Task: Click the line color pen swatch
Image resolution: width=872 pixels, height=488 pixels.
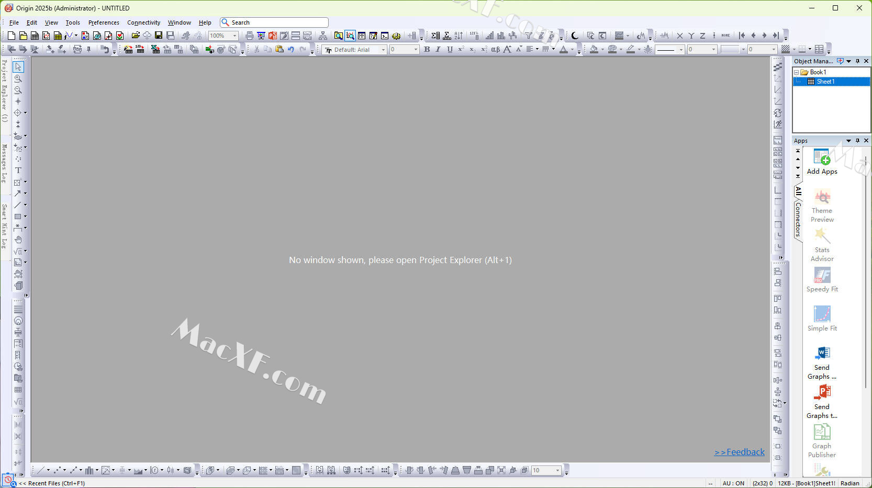Action: point(630,49)
